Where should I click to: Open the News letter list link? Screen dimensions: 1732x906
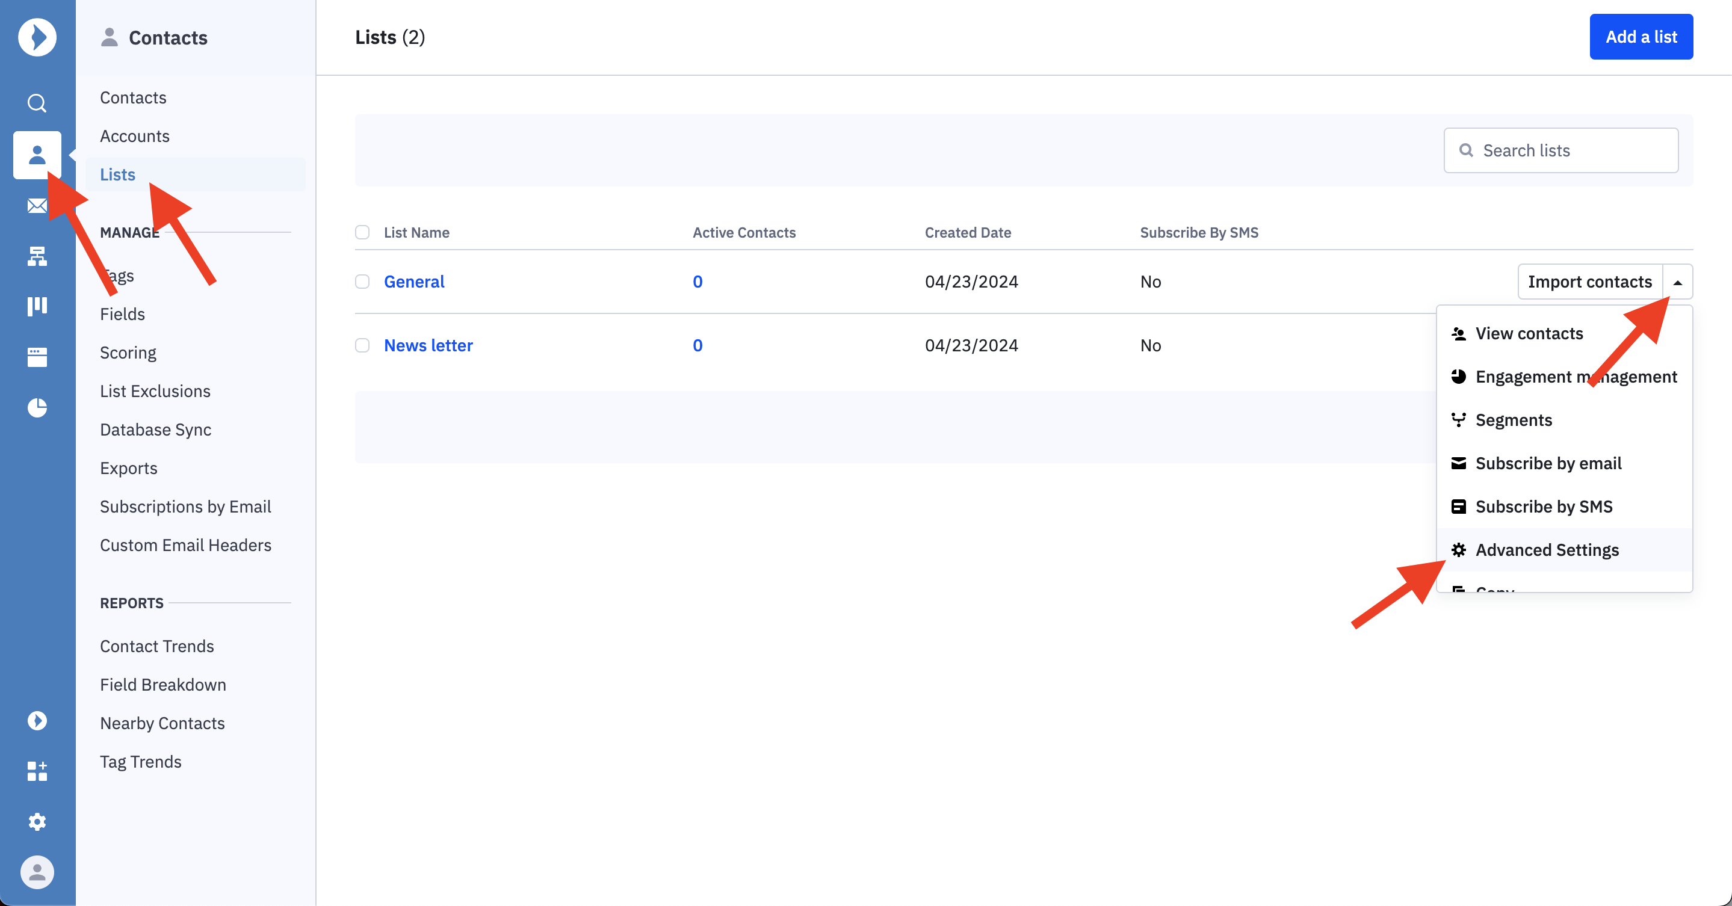[428, 345]
